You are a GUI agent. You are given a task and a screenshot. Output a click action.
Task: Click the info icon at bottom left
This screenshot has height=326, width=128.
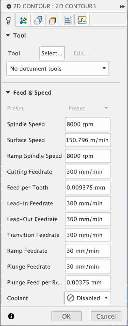11,316
